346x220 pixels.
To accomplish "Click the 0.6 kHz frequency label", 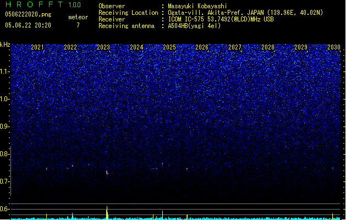I will (x=4, y=209).
